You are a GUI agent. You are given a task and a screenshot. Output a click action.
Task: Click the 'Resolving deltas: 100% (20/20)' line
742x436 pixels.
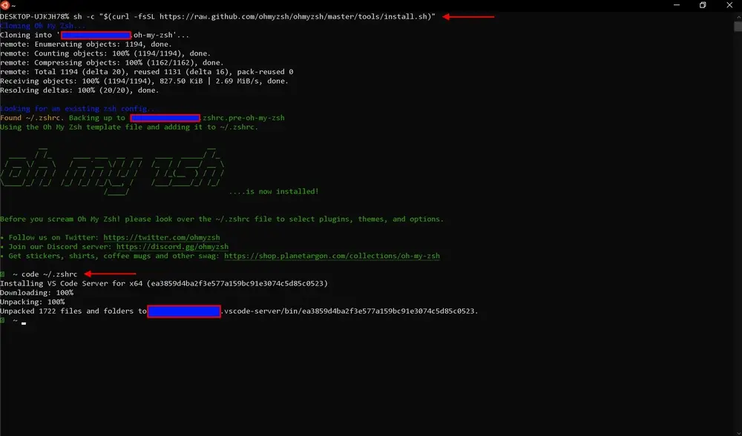pyautogui.click(x=79, y=90)
